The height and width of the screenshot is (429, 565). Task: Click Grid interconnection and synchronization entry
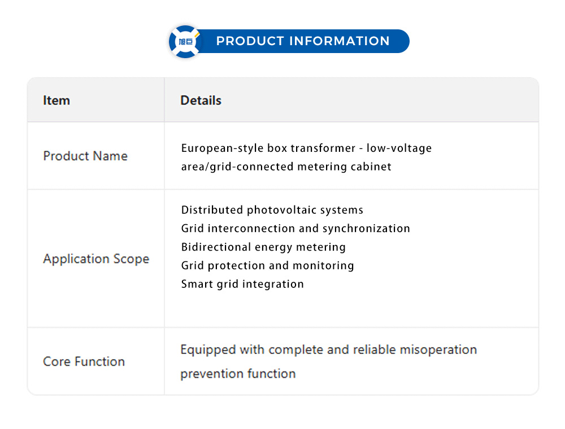(x=295, y=229)
